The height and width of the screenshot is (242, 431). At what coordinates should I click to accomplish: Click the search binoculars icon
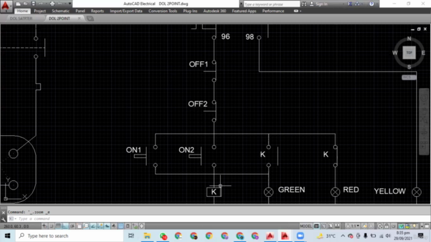304,4
